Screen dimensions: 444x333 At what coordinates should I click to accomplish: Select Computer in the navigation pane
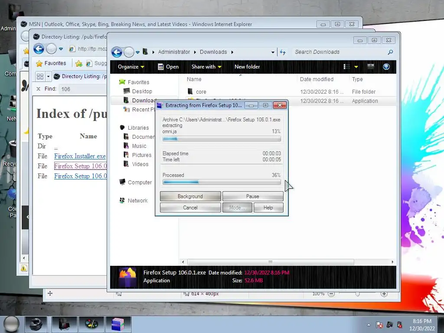(140, 183)
